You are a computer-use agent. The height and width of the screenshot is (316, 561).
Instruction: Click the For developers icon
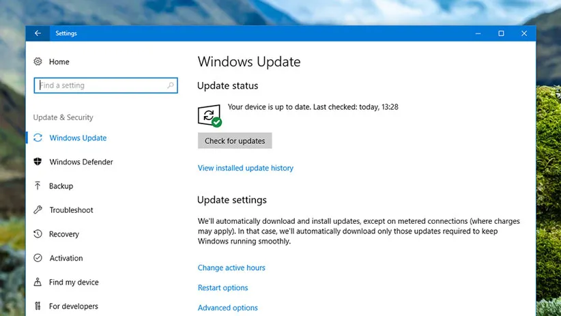pyautogui.click(x=38, y=306)
